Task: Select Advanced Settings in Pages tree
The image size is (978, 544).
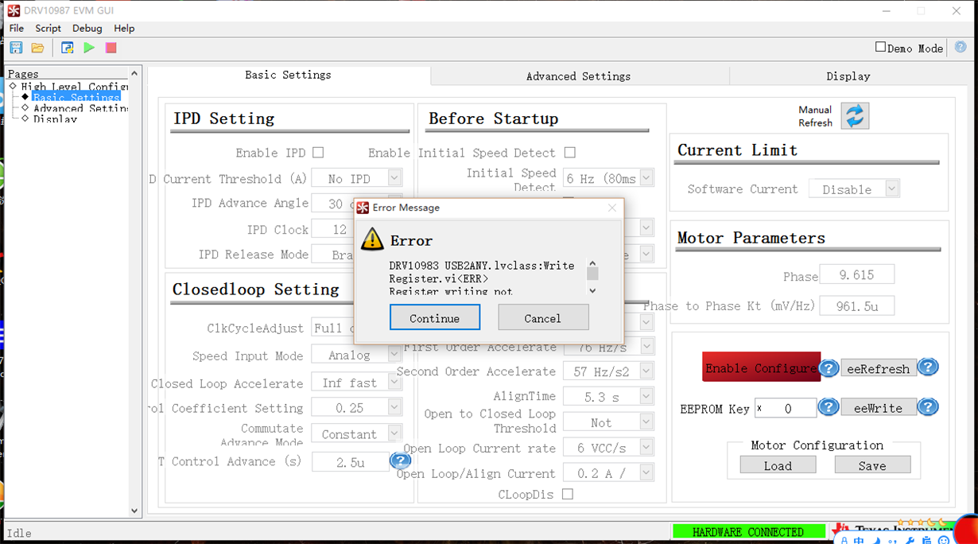Action: 80,108
